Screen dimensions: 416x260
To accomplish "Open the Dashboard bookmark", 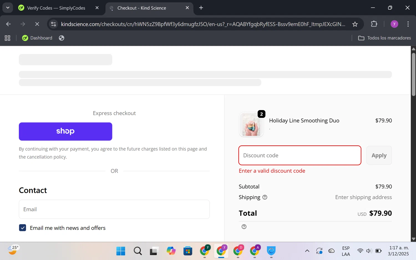I will (x=37, y=38).
